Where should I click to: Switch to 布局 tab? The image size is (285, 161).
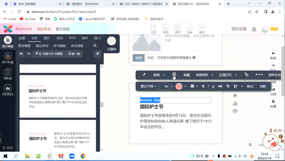pos(60,38)
